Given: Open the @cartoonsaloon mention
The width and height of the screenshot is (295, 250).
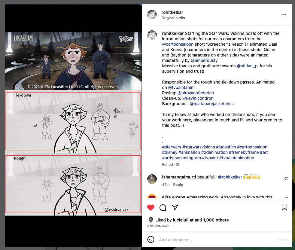Looking at the screenshot, I should [x=178, y=44].
